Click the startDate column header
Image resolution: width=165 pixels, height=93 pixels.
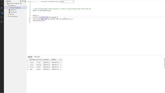point(46,60)
